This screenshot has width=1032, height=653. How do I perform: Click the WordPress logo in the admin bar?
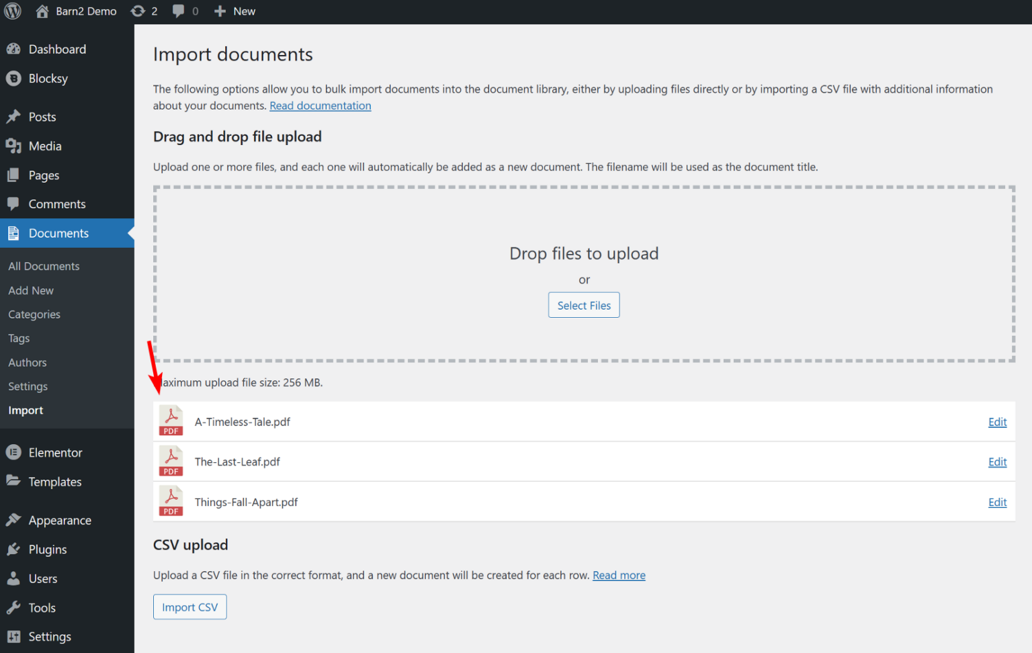point(12,11)
